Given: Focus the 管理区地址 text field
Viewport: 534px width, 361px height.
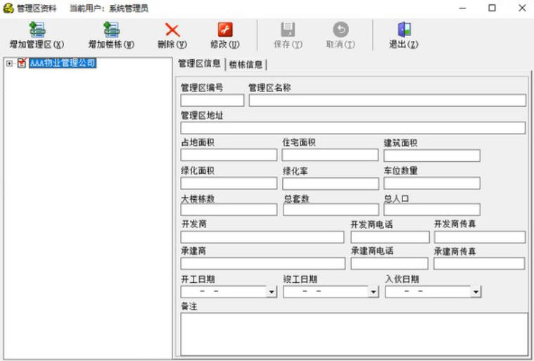Looking at the screenshot, I should point(352,128).
